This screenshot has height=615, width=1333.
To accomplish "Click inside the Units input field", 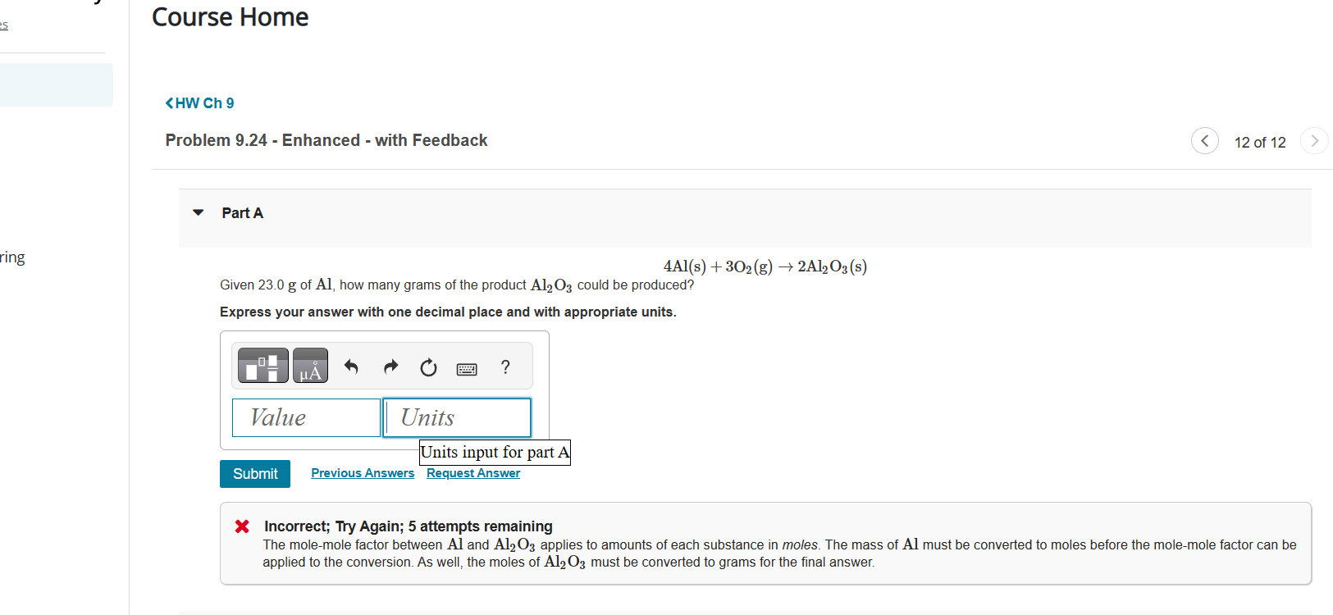I will point(457,417).
